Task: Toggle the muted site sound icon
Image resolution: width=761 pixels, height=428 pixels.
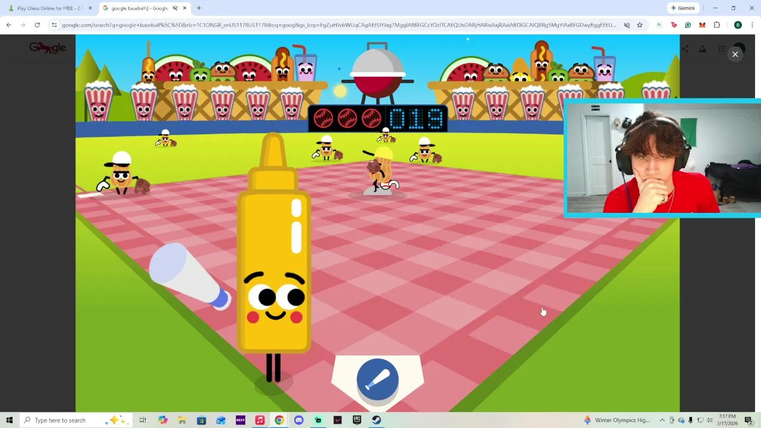Action: (627, 25)
